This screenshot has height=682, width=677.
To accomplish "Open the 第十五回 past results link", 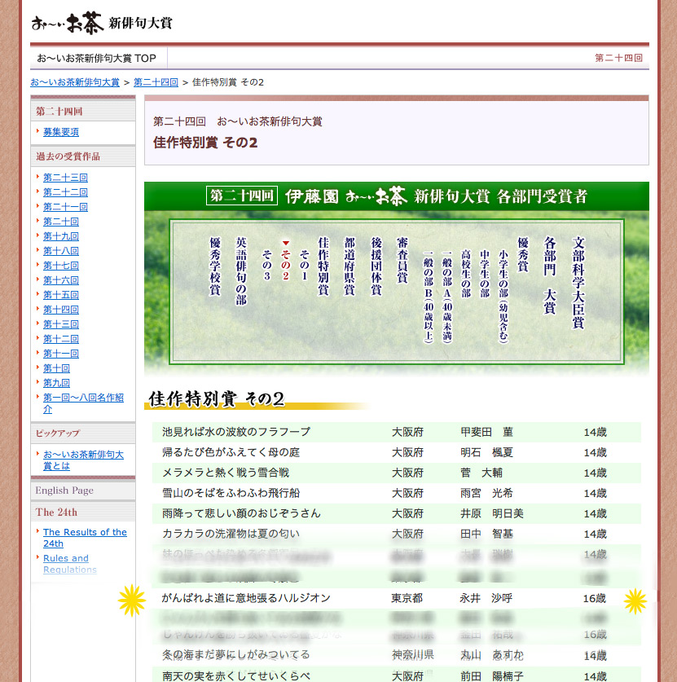I will click(61, 295).
